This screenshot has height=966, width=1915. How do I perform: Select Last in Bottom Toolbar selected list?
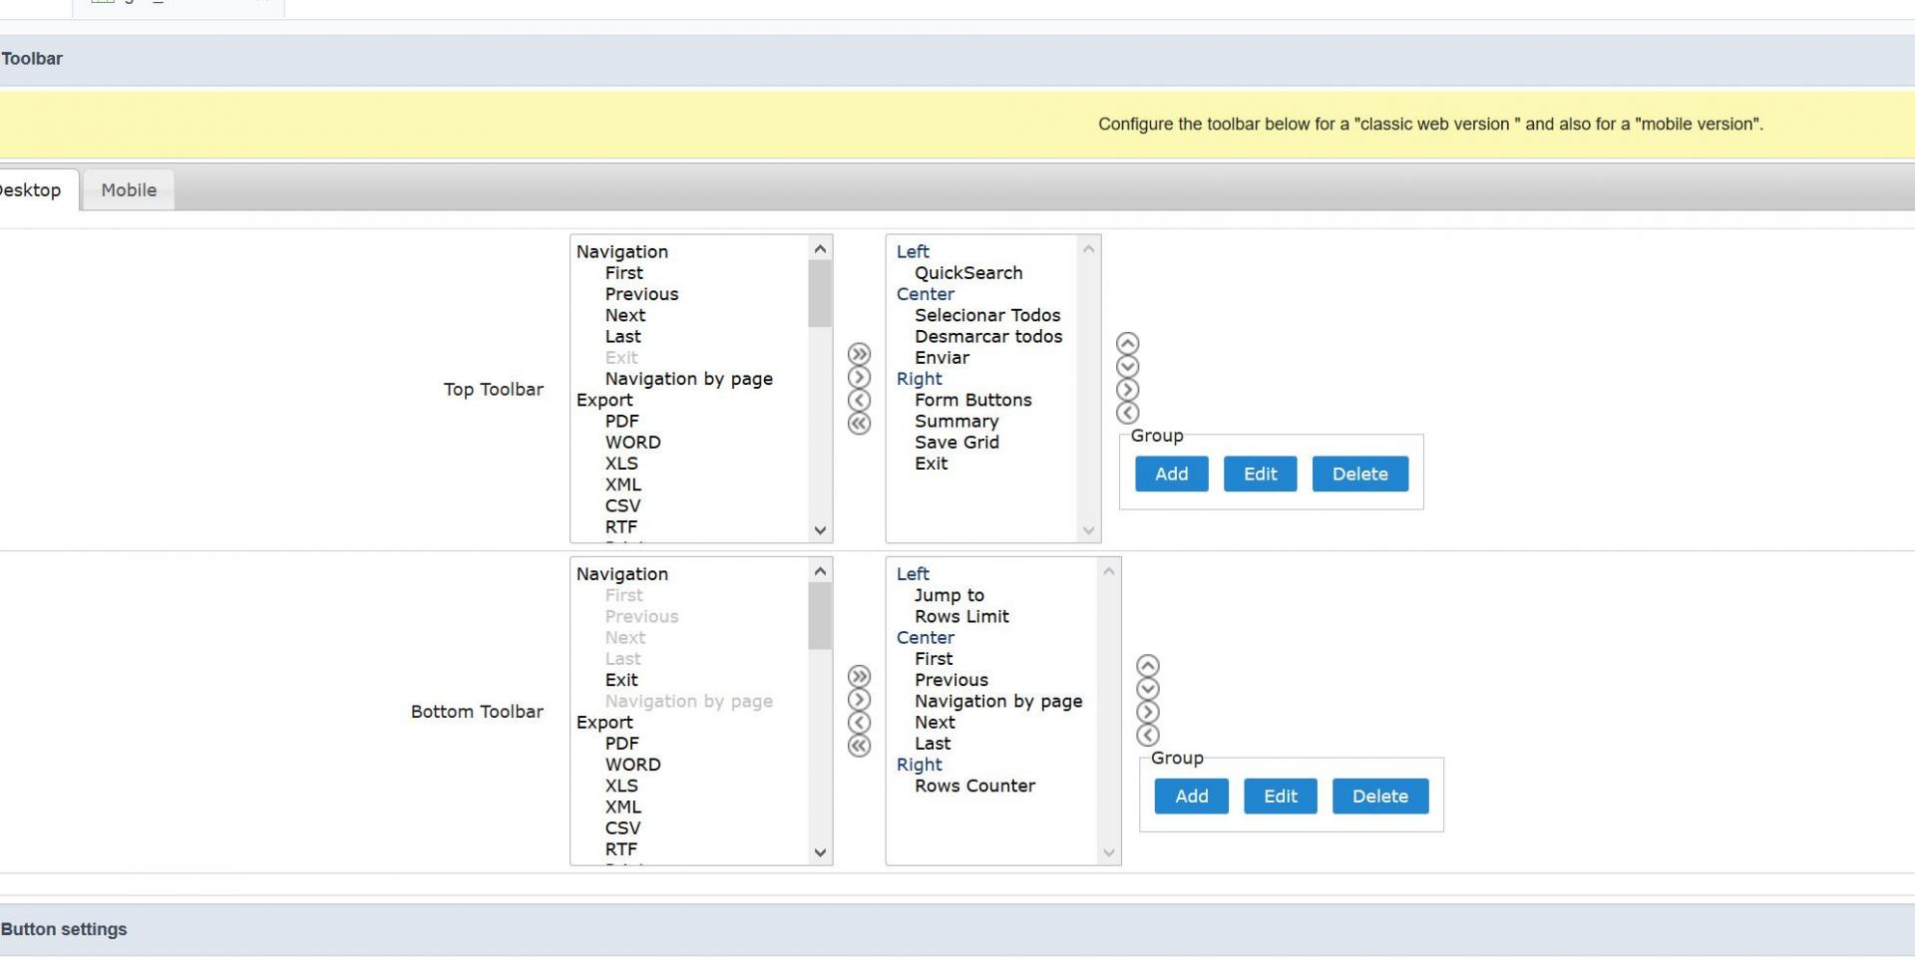point(932,743)
